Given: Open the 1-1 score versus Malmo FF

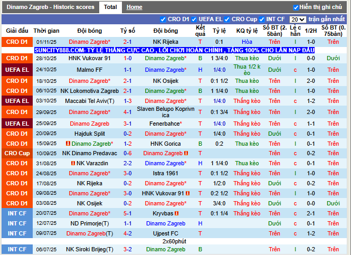Looking at the screenshot, I should pos(127,70).
